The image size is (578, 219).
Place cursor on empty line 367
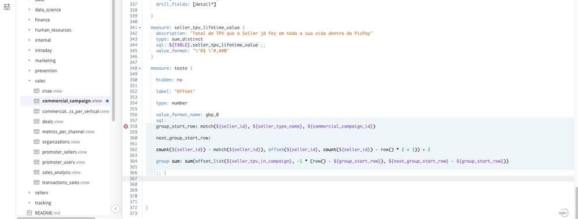[358, 178]
